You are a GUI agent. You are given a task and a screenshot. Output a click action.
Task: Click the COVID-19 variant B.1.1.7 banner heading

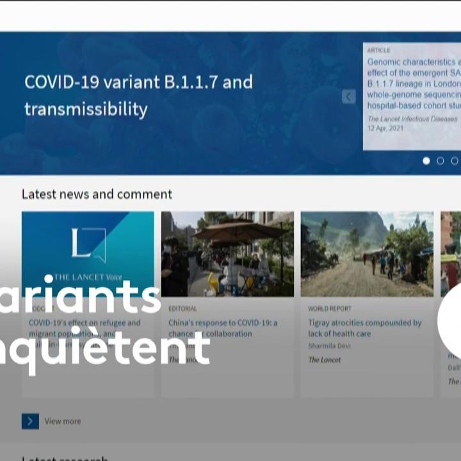[138, 95]
